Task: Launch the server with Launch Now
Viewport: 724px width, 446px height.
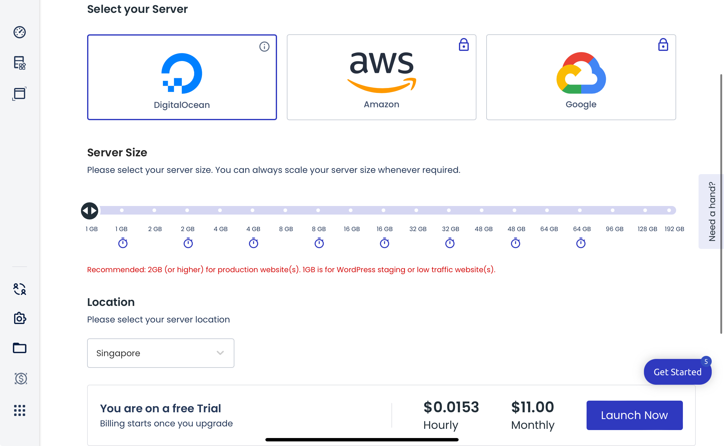Action: pyautogui.click(x=634, y=415)
